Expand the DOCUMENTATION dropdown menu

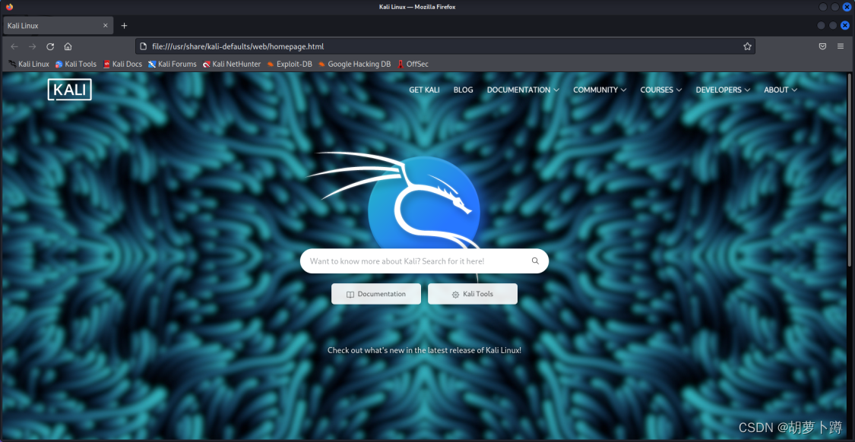523,90
